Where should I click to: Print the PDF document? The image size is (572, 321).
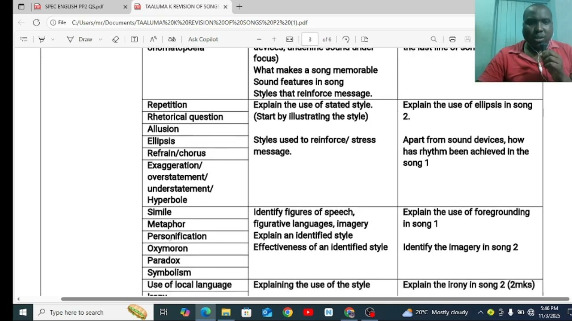point(453,39)
